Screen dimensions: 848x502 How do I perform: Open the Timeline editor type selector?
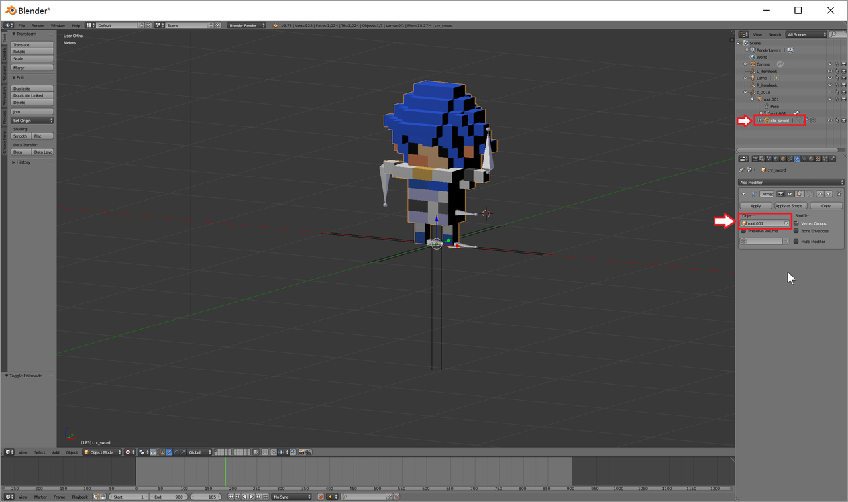[x=9, y=497]
